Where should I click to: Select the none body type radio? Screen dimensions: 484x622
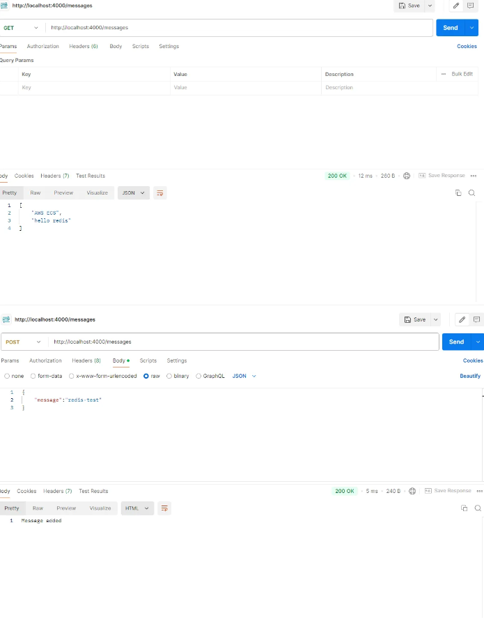coord(7,376)
